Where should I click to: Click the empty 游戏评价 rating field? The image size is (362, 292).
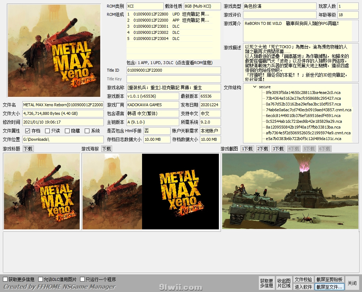click(x=279, y=15)
